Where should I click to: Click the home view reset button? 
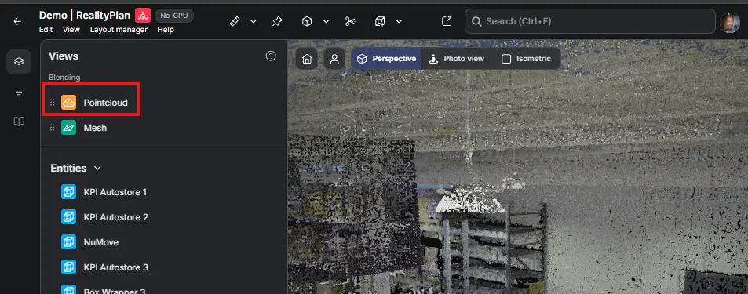(x=307, y=59)
